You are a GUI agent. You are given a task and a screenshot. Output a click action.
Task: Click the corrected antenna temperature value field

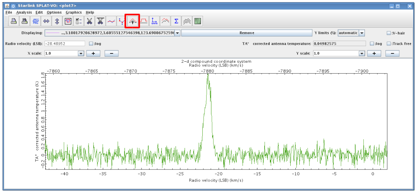click(340, 44)
